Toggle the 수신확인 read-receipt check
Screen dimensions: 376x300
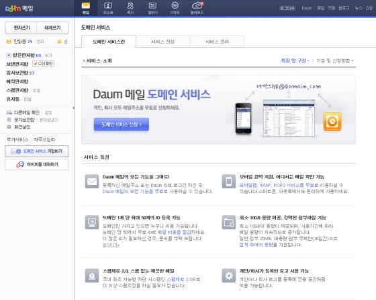pos(44,64)
